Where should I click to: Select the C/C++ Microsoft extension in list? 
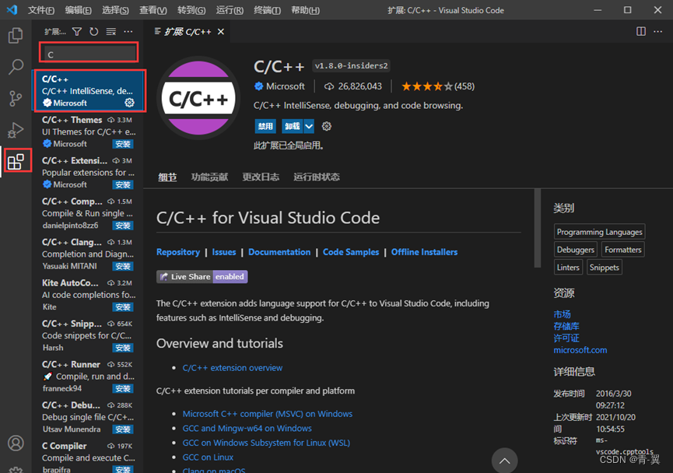(x=89, y=90)
